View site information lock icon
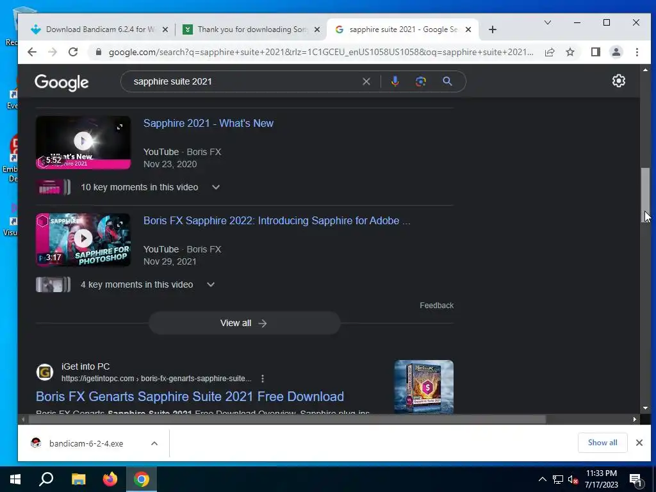 pos(98,52)
